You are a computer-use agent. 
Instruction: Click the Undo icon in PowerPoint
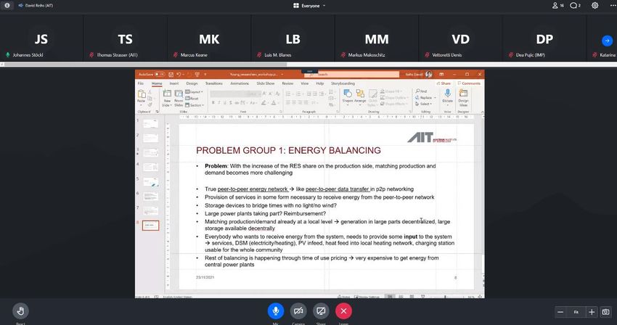(x=179, y=75)
